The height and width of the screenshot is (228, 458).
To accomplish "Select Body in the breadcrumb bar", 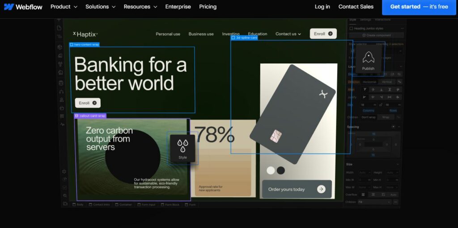I will point(78,205).
